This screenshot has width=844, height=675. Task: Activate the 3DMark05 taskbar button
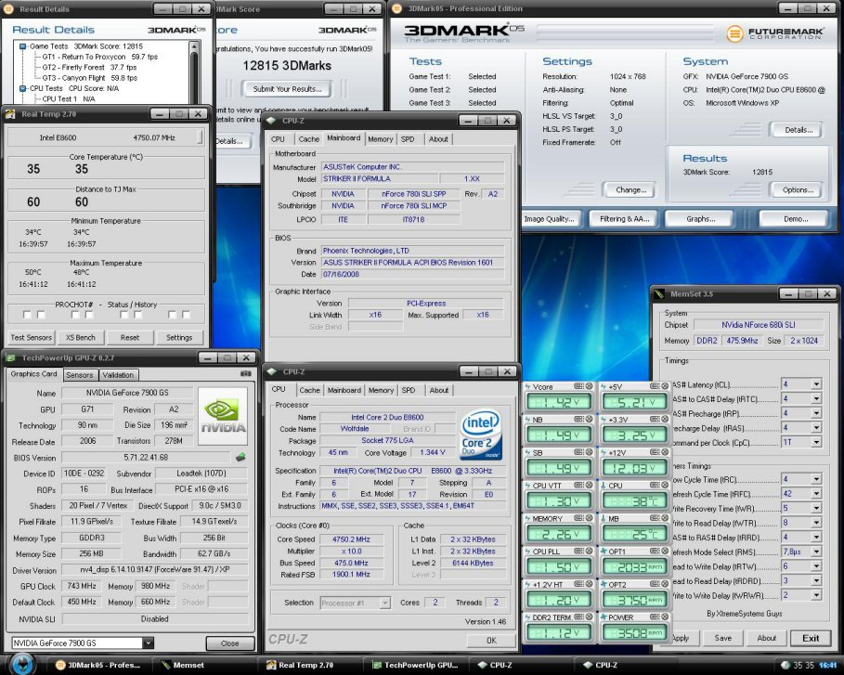[98, 666]
